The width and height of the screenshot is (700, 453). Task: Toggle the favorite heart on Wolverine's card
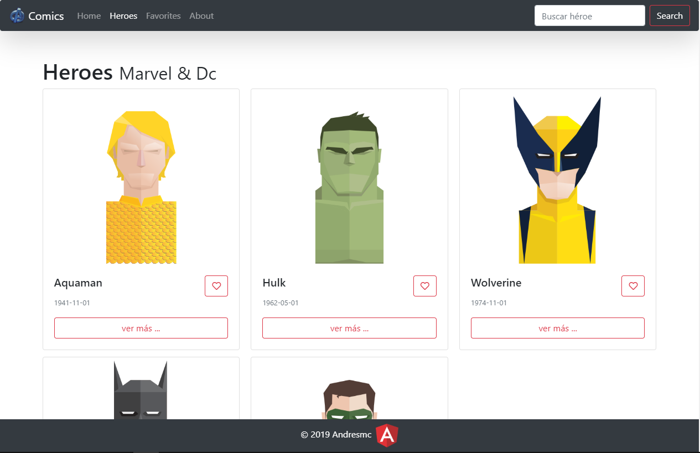(x=632, y=286)
